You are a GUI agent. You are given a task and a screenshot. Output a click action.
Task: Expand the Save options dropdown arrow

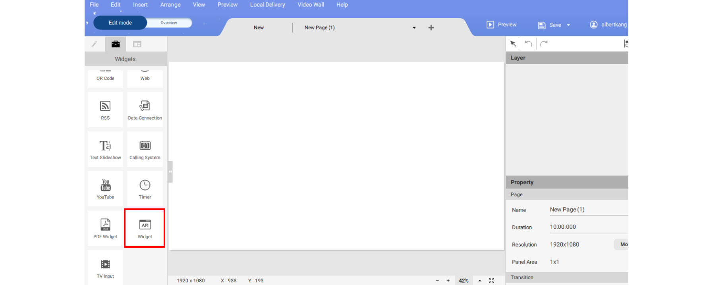(568, 25)
